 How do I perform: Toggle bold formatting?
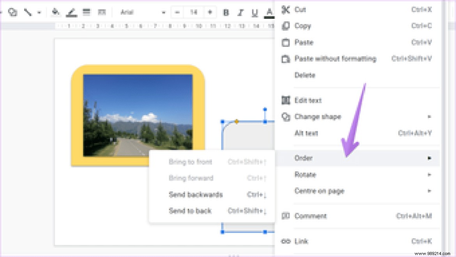pos(225,12)
